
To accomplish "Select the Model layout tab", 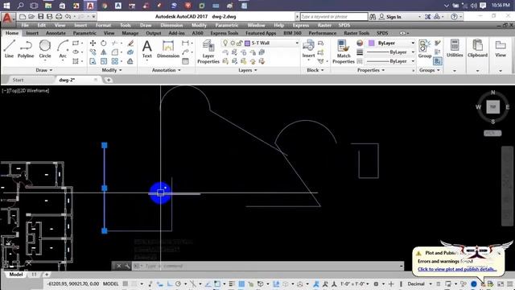I will click(x=16, y=275).
